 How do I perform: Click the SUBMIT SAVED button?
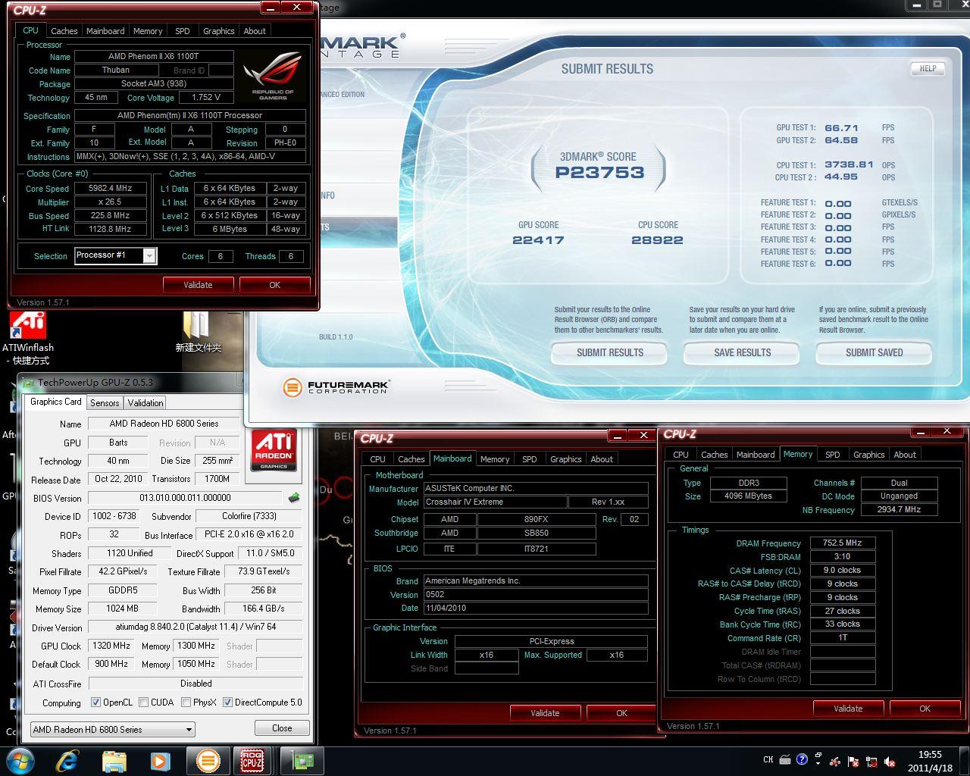point(874,352)
